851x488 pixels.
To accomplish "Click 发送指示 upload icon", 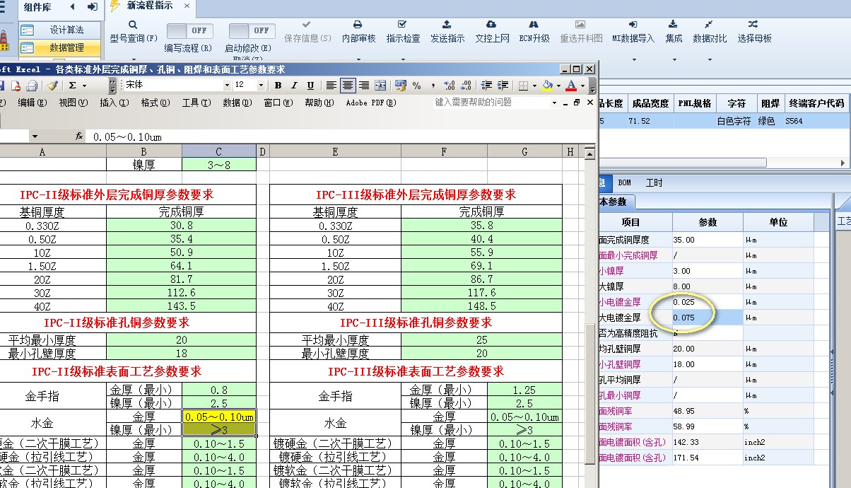I will pos(447,25).
